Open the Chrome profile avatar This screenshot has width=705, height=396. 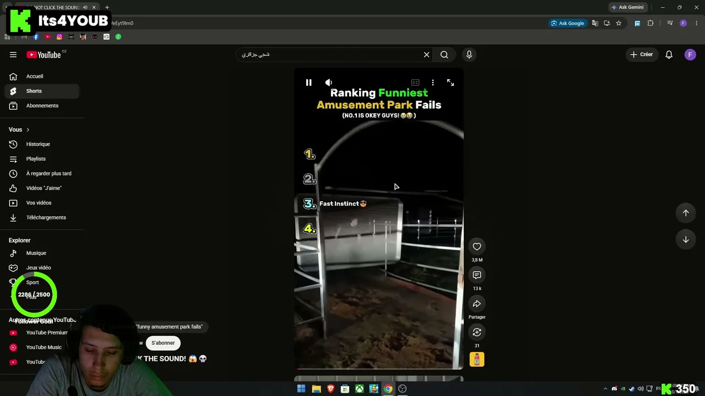683,23
